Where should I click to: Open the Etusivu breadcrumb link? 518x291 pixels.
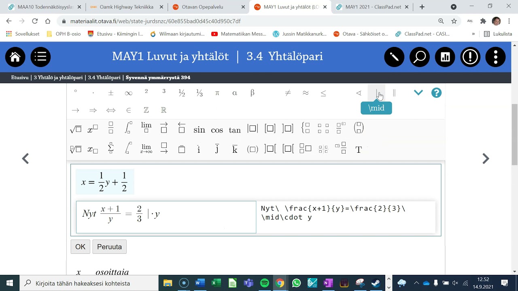pyautogui.click(x=20, y=78)
